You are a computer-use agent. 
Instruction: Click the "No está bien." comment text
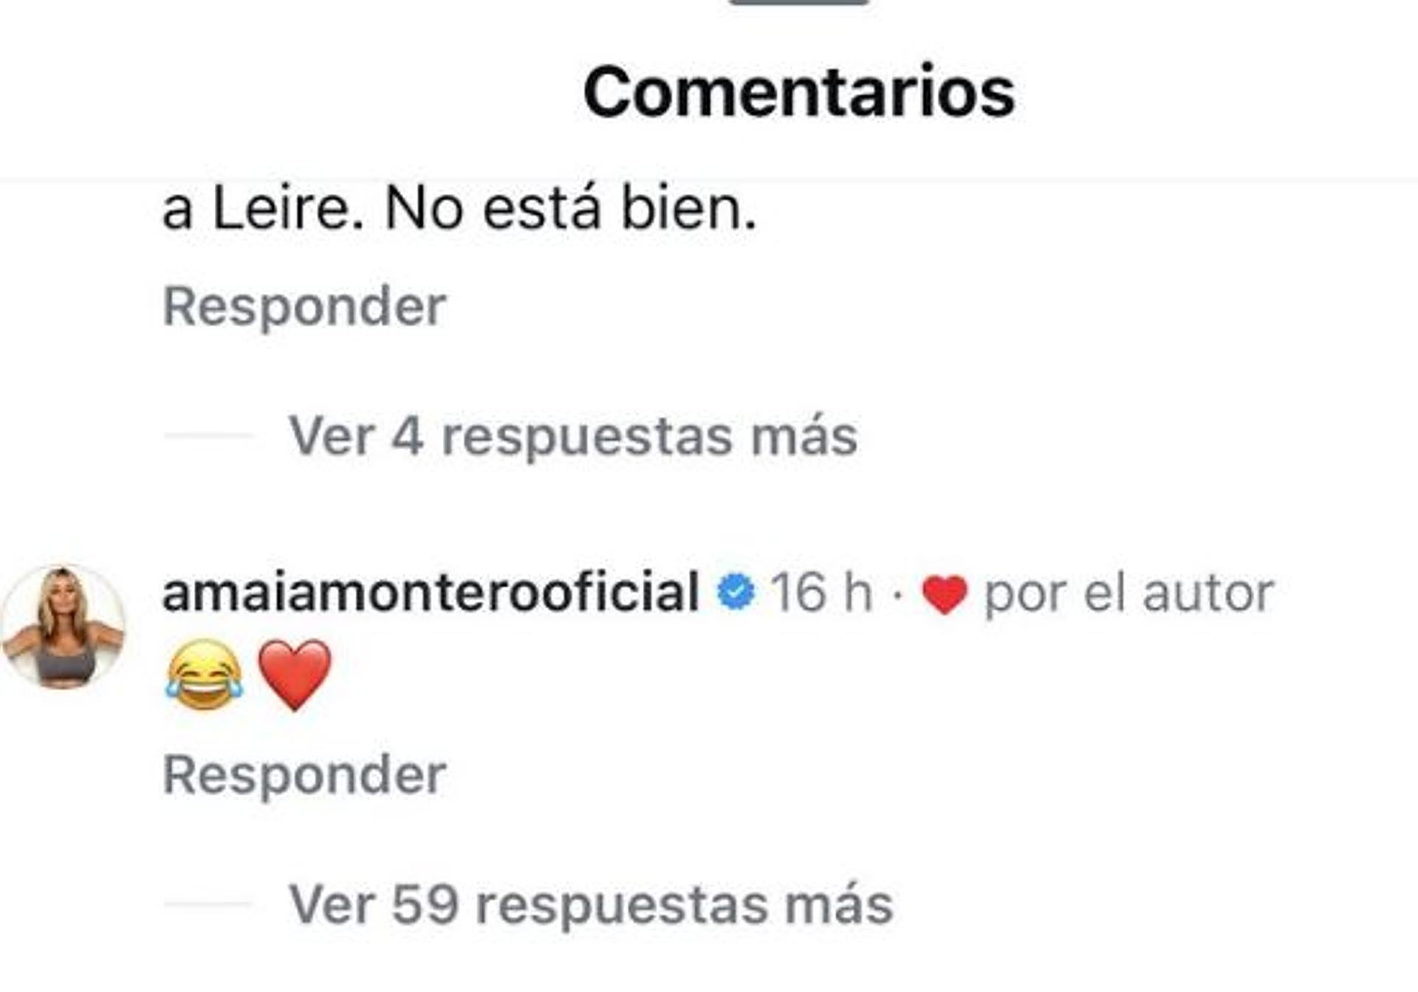570,210
